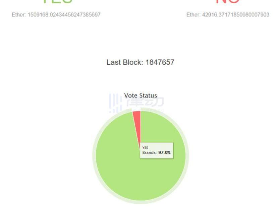Click the green YES heading

pyautogui.click(x=57, y=1)
